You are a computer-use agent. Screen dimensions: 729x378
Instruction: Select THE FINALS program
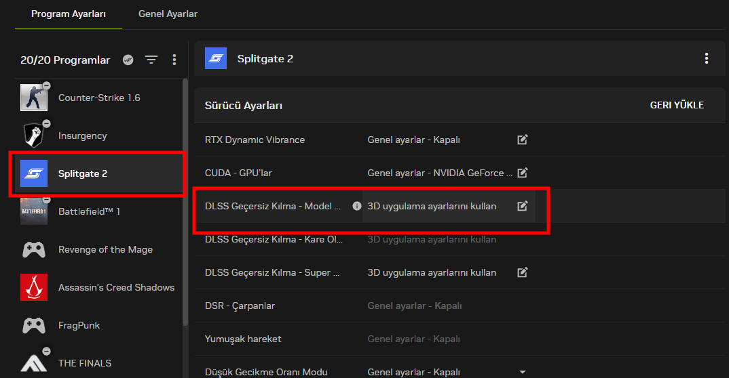(x=98, y=363)
